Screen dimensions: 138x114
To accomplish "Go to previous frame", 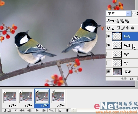I will (x=29, y=110).
